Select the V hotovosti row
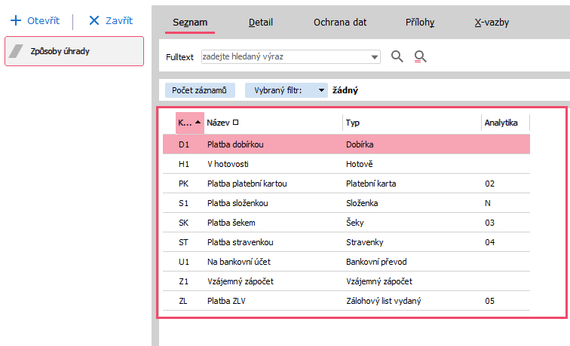The width and height of the screenshot is (570, 346). (x=346, y=164)
